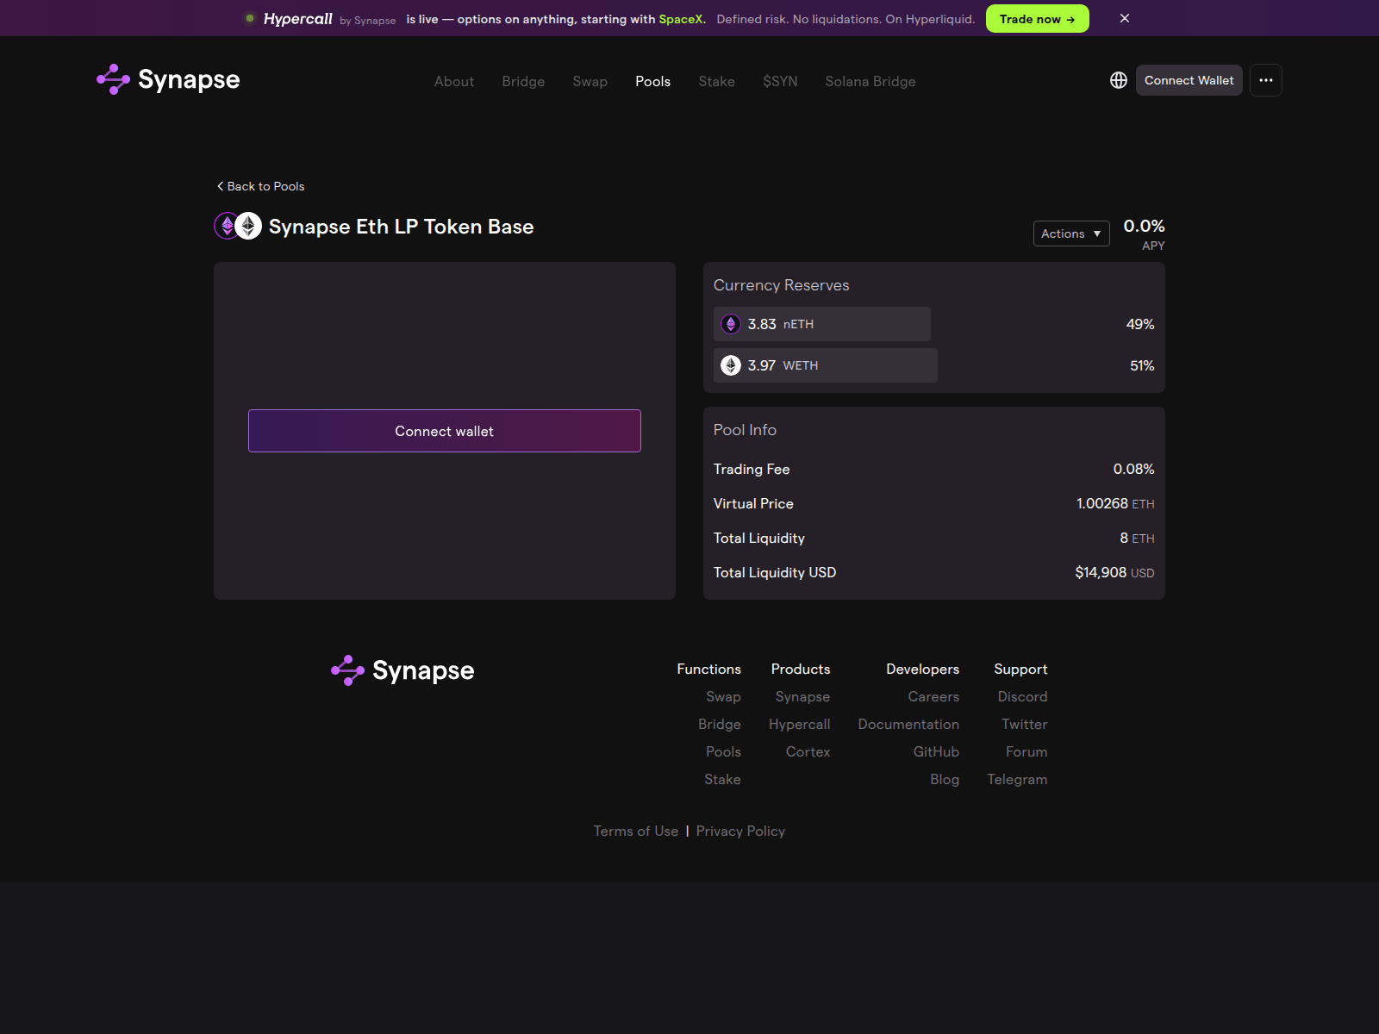Open the Forum link
This screenshot has width=1379, height=1034.
pos(1026,751)
